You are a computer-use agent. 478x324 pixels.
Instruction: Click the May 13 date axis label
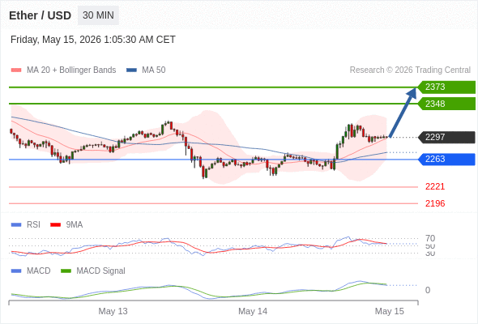113,311
